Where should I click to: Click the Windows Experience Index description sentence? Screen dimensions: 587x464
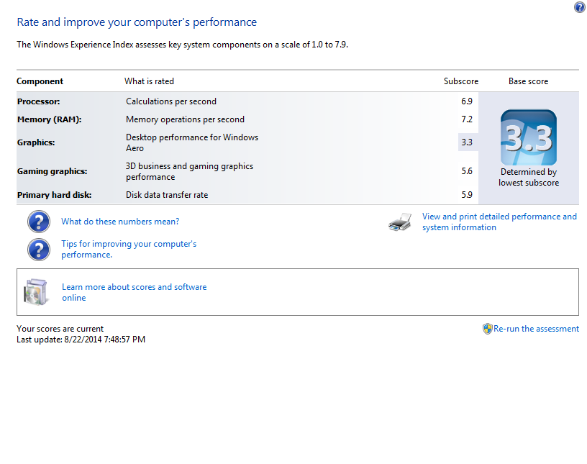pos(182,45)
